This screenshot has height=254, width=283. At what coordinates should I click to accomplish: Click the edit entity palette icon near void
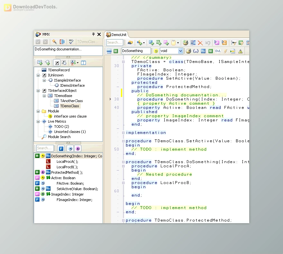click(188, 51)
